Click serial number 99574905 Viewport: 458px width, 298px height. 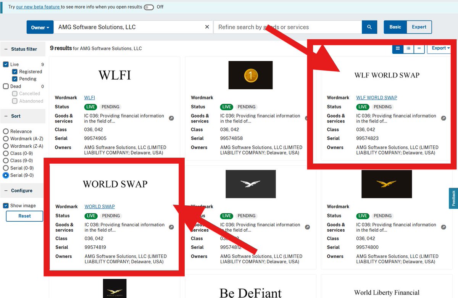pos(95,139)
